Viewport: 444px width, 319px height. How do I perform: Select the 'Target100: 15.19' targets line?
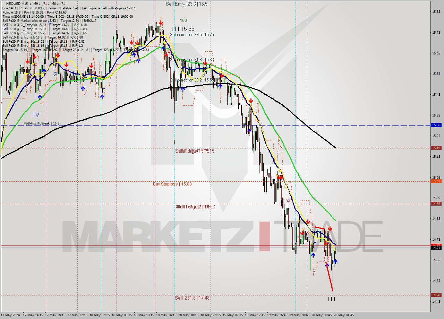pyautogui.click(x=76, y=50)
